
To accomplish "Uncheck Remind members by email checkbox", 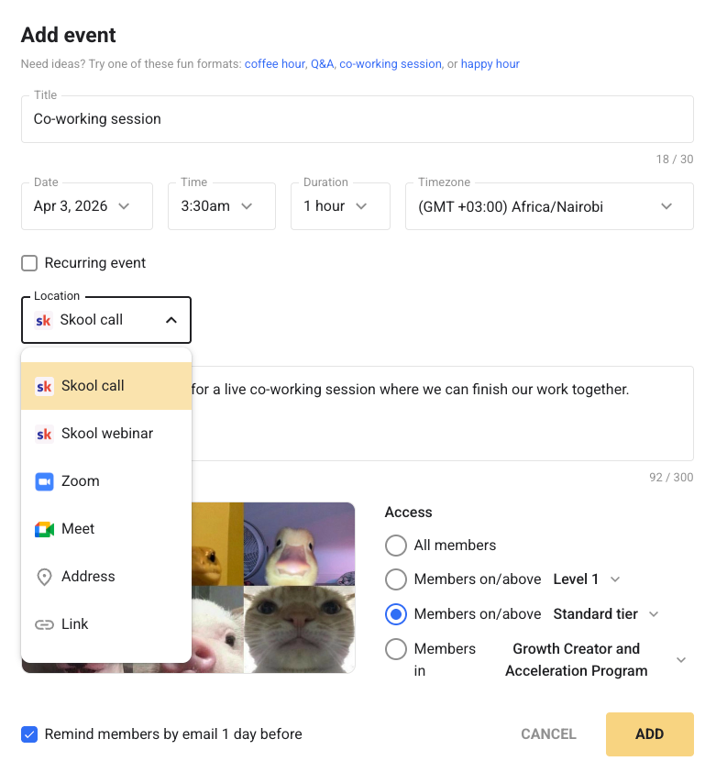I will click(29, 734).
